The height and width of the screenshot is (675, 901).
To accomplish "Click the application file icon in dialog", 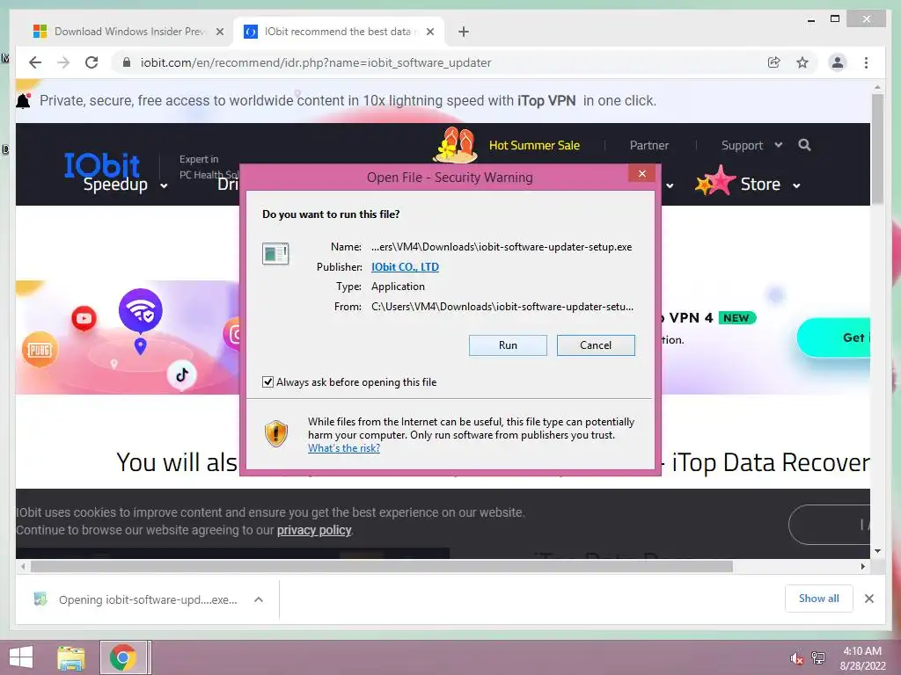I will (x=275, y=253).
